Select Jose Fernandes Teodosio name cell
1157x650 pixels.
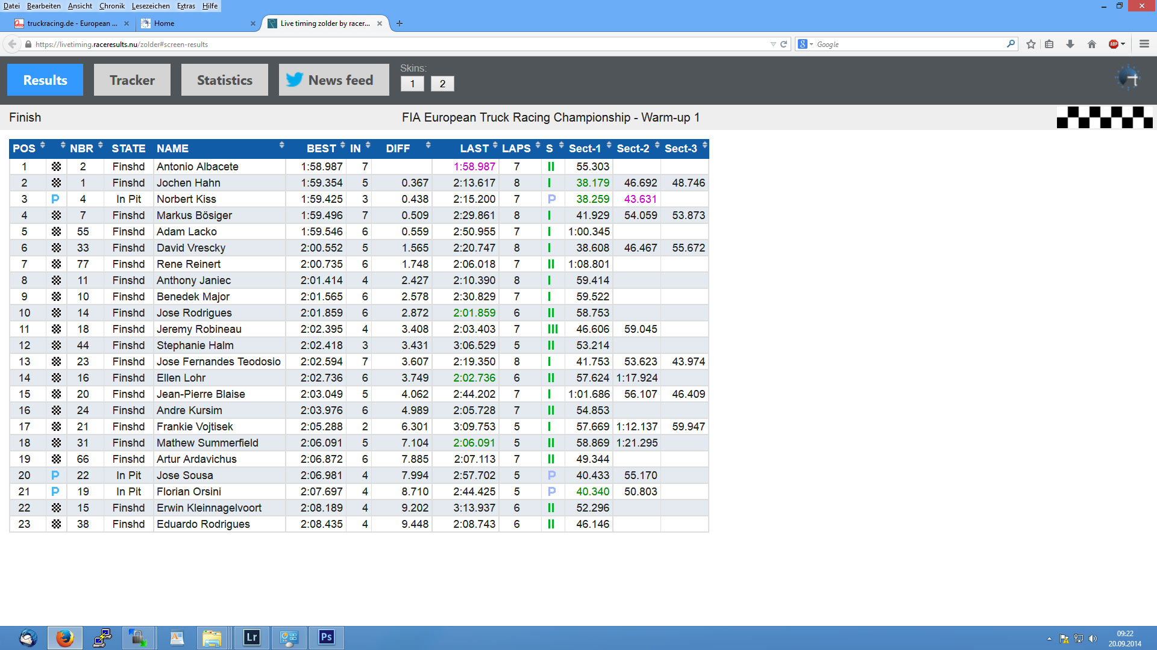pos(219,362)
